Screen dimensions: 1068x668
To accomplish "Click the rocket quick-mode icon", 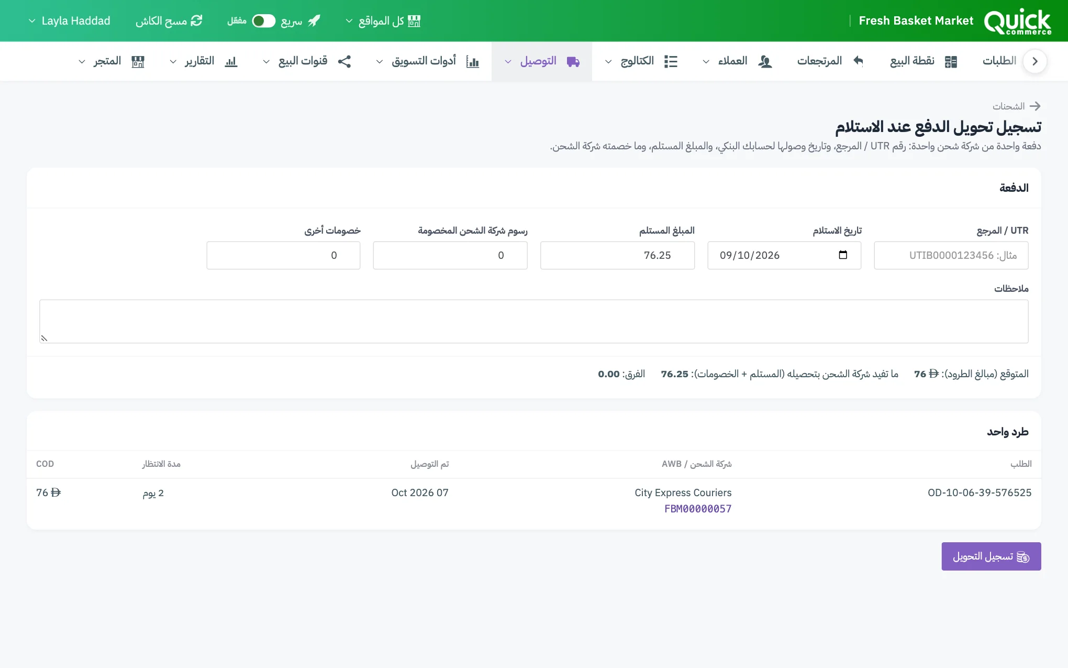I will (314, 21).
